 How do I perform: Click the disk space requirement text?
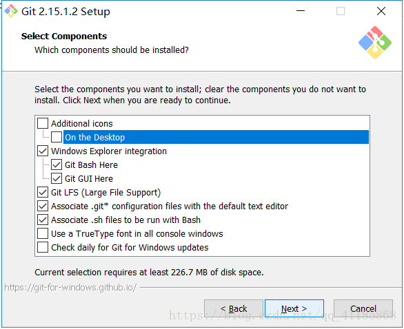(149, 272)
